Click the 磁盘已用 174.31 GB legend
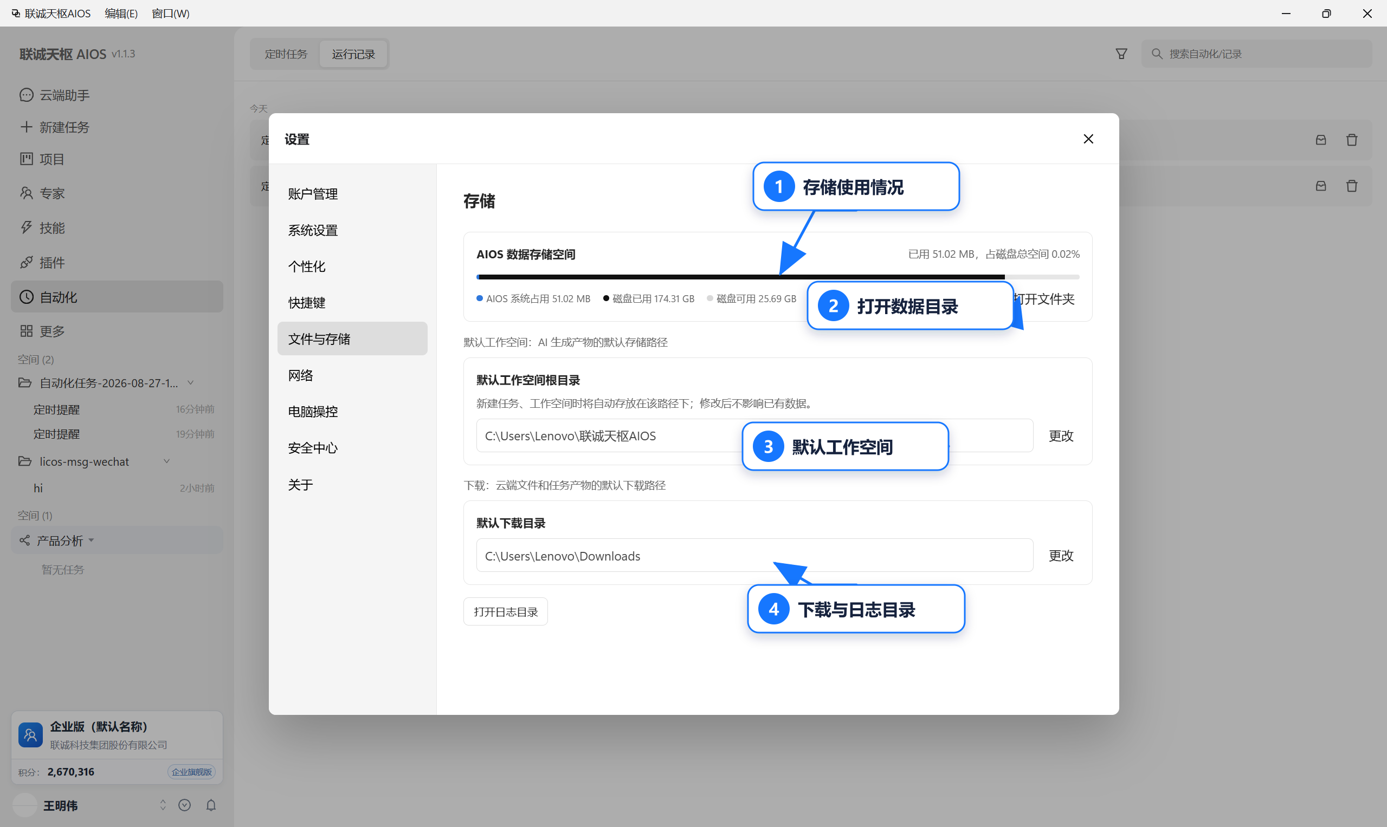 649,299
